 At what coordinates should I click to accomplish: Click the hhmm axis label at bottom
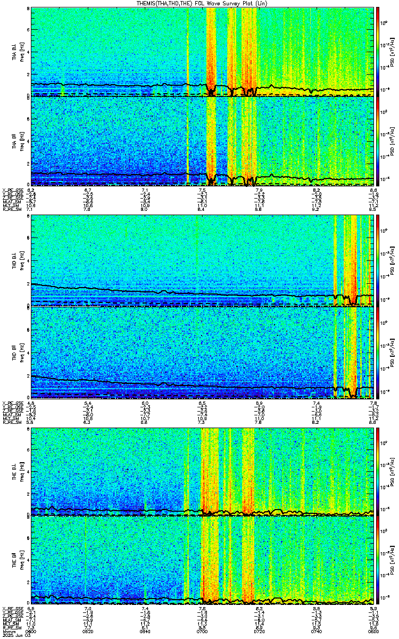pyautogui.click(x=8, y=632)
